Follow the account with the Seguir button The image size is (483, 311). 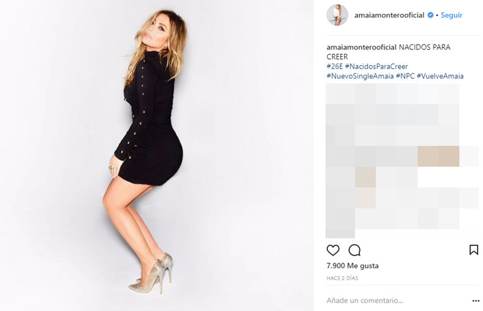point(451,15)
